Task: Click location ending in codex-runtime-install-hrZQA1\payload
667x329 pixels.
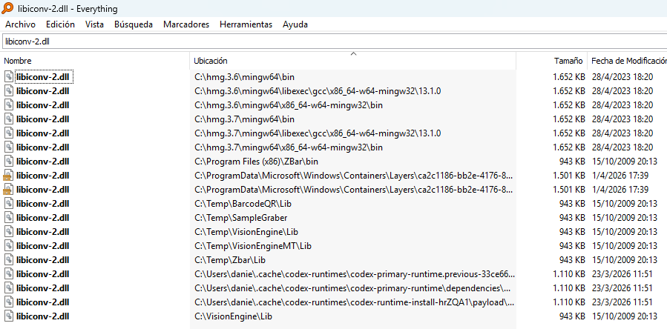Action: [355, 302]
